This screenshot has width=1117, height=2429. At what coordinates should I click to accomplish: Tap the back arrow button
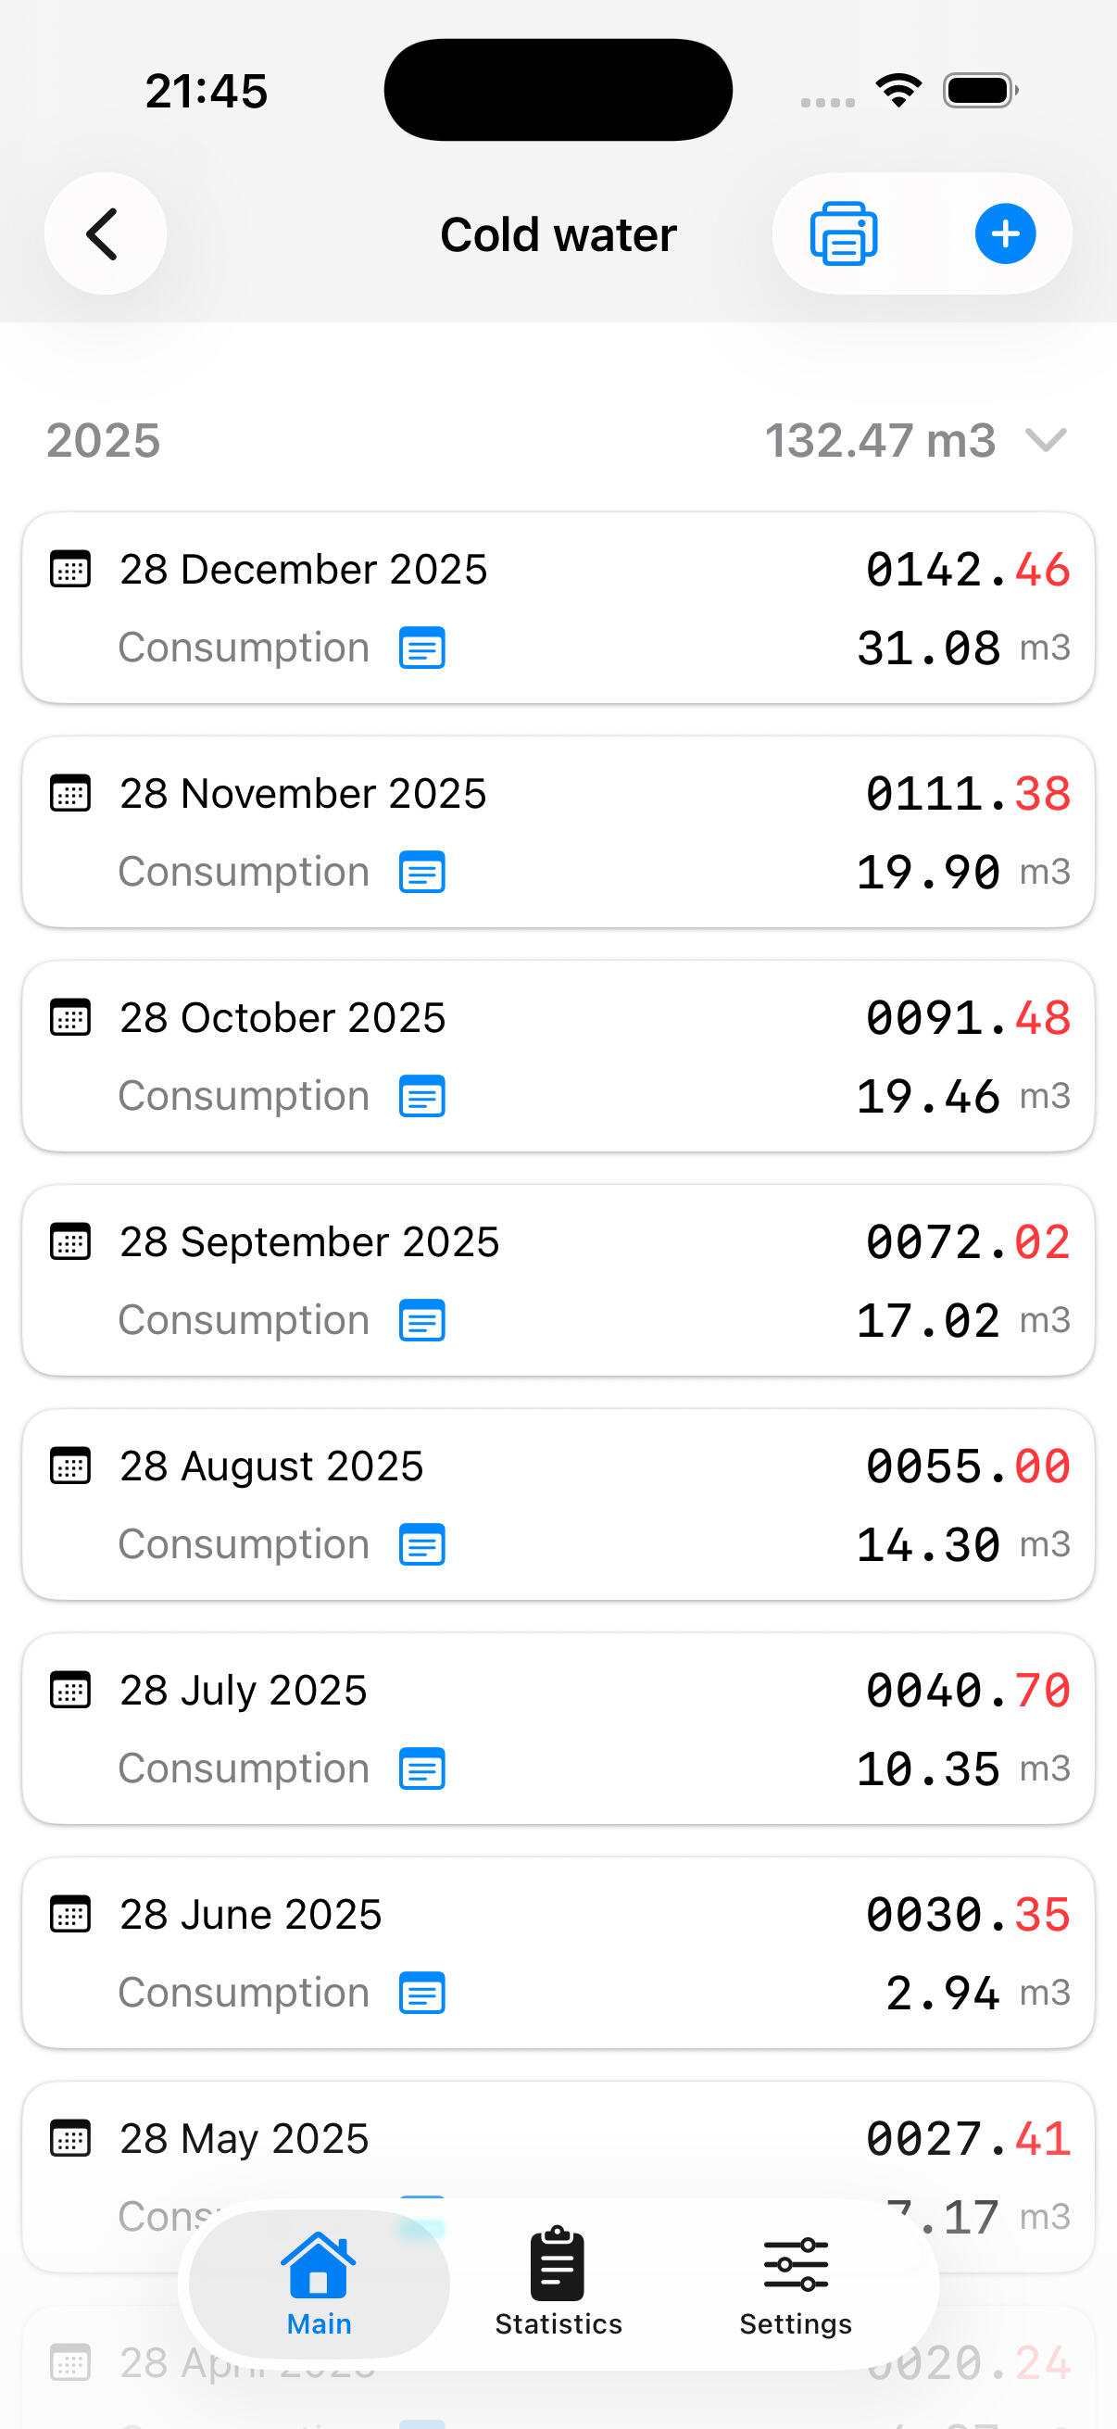105,233
